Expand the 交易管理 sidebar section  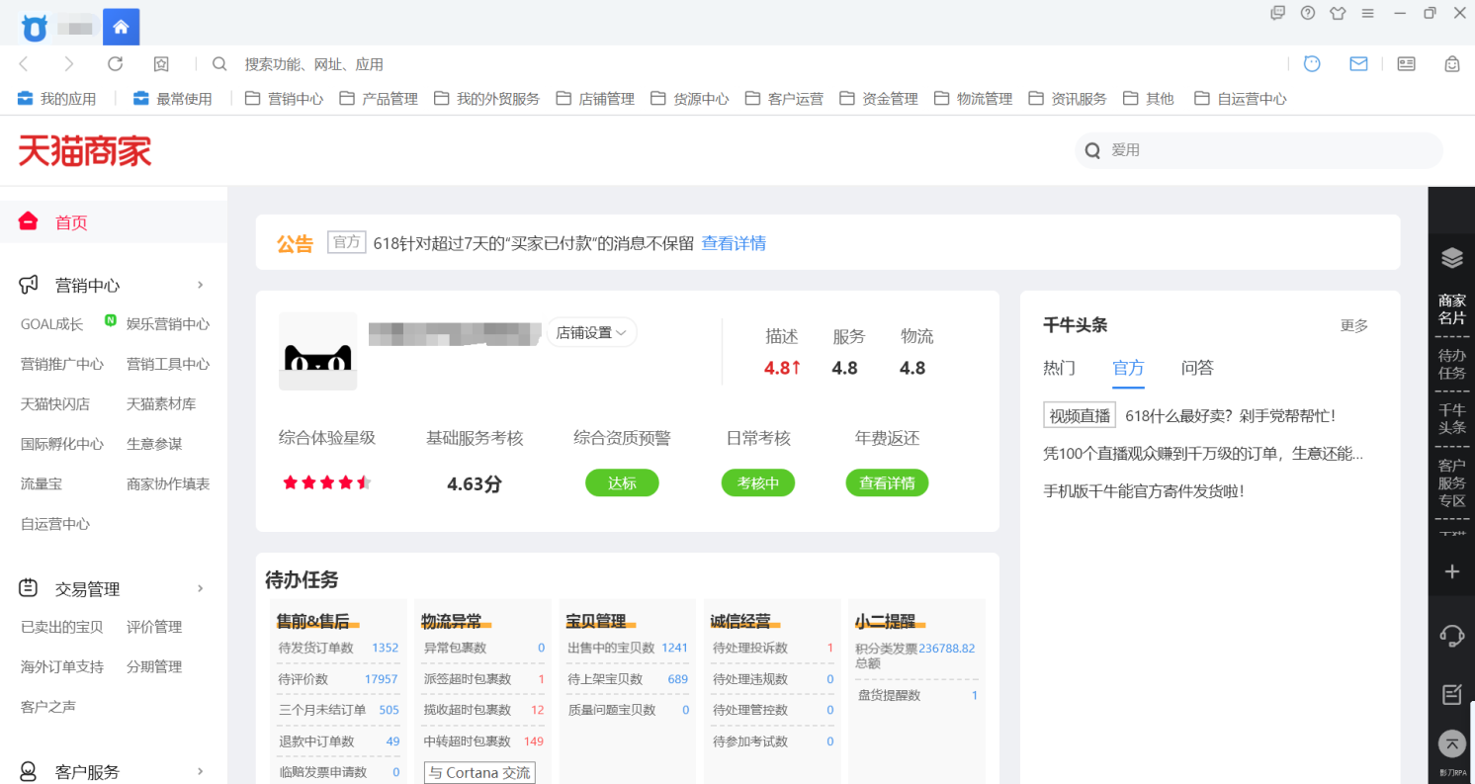200,589
